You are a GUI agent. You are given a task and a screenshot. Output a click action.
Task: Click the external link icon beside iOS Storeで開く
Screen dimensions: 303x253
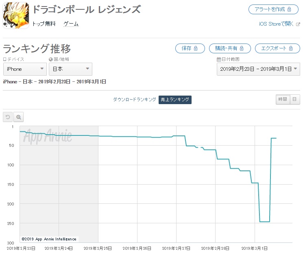(x=298, y=24)
